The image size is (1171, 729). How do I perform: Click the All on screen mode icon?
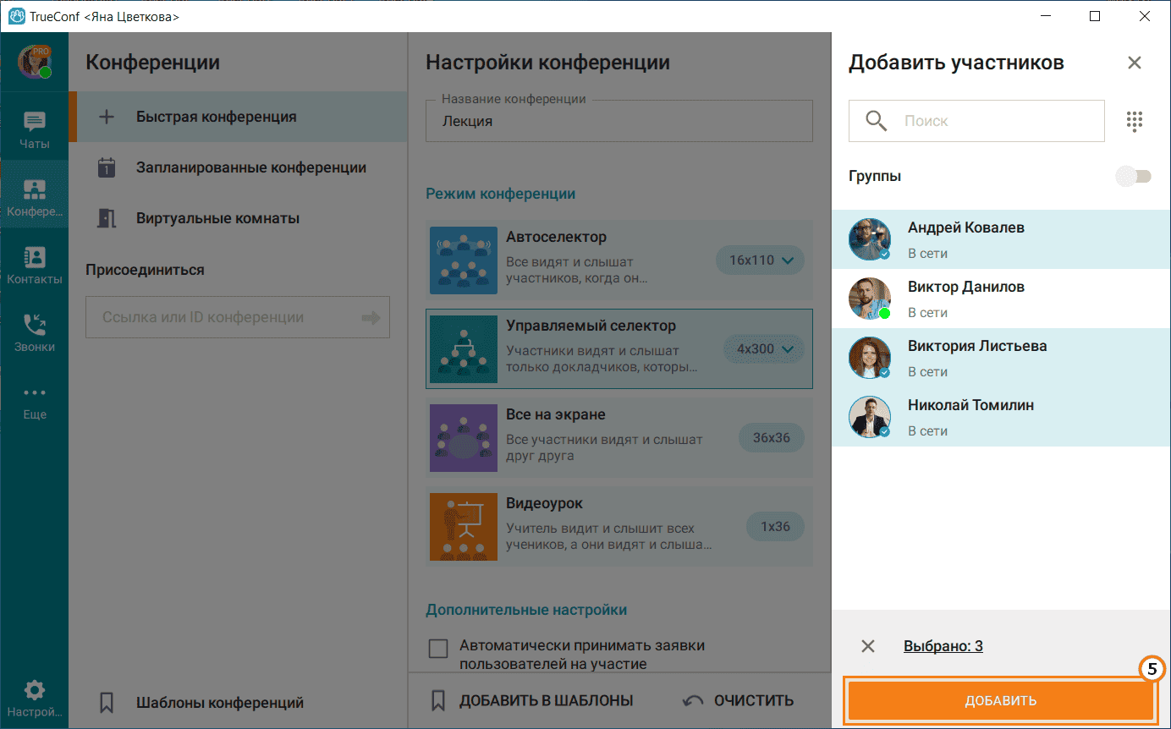tap(463, 437)
